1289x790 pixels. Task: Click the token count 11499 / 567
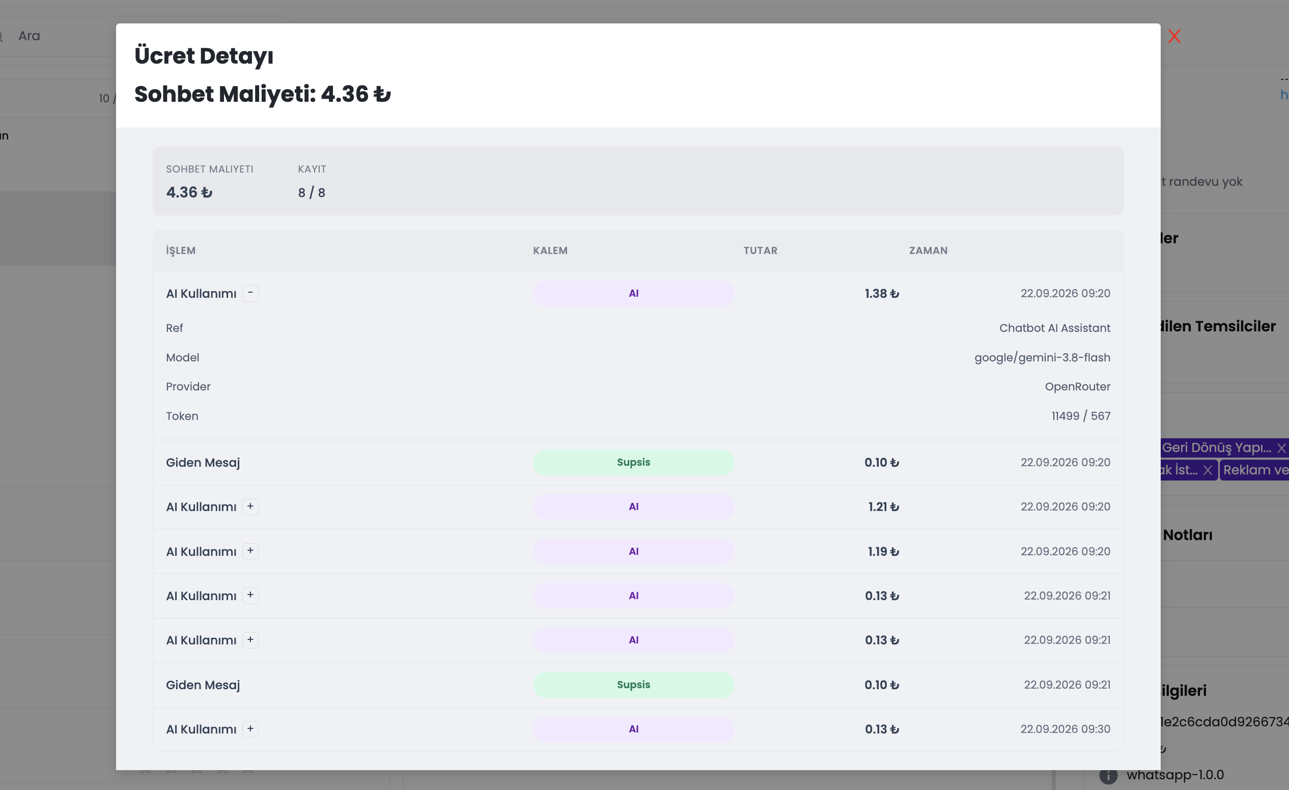[x=1081, y=416]
